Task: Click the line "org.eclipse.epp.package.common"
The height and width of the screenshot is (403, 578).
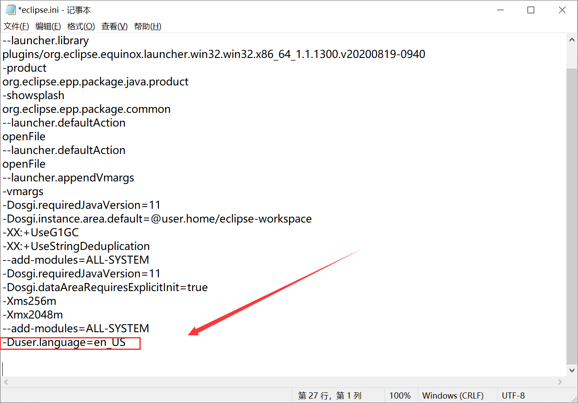Action: tap(86, 109)
